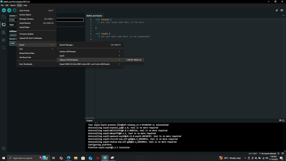286x161 pixels.
Task: Open the Library Manager sidebar icon
Action: click(3, 33)
